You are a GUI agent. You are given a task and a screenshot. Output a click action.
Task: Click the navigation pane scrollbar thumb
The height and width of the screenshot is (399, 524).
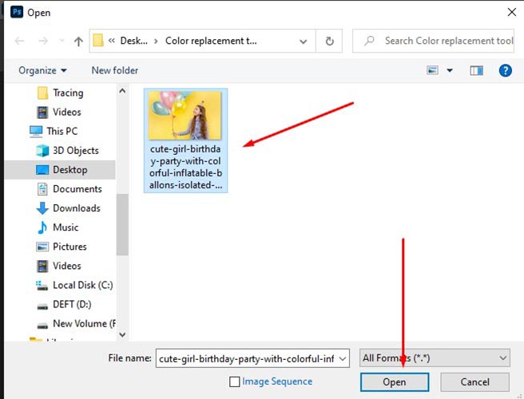(x=122, y=224)
